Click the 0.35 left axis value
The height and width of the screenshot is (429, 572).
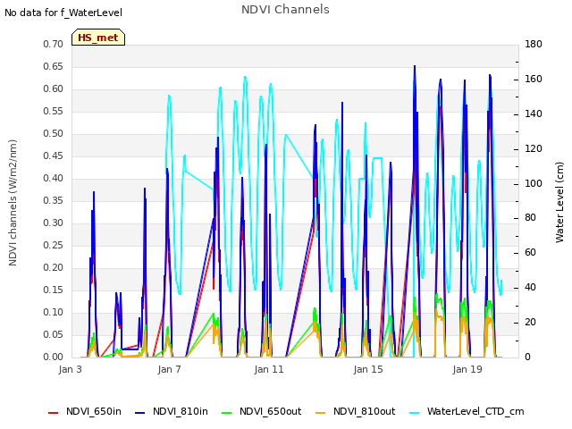tap(54, 200)
